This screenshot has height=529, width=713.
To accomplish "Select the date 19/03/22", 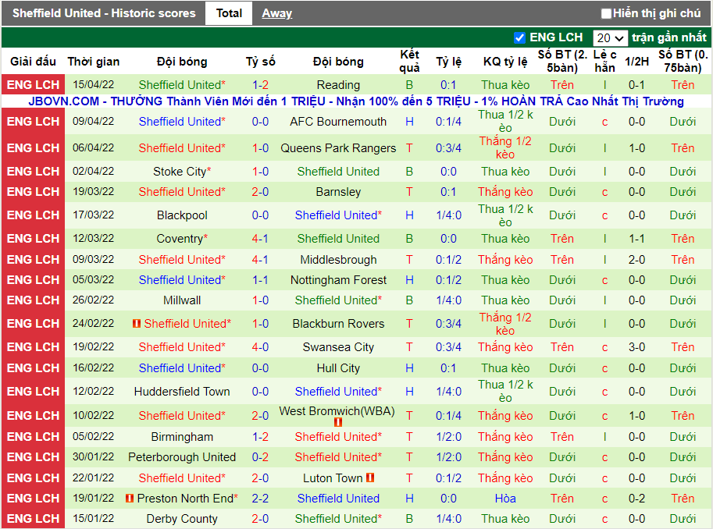I will click(93, 192).
